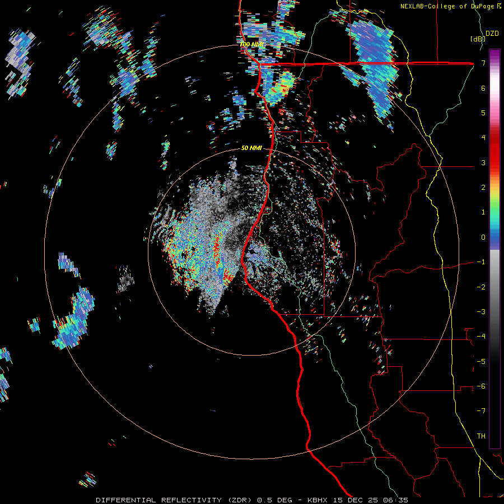Click the legend value -2

481,287
